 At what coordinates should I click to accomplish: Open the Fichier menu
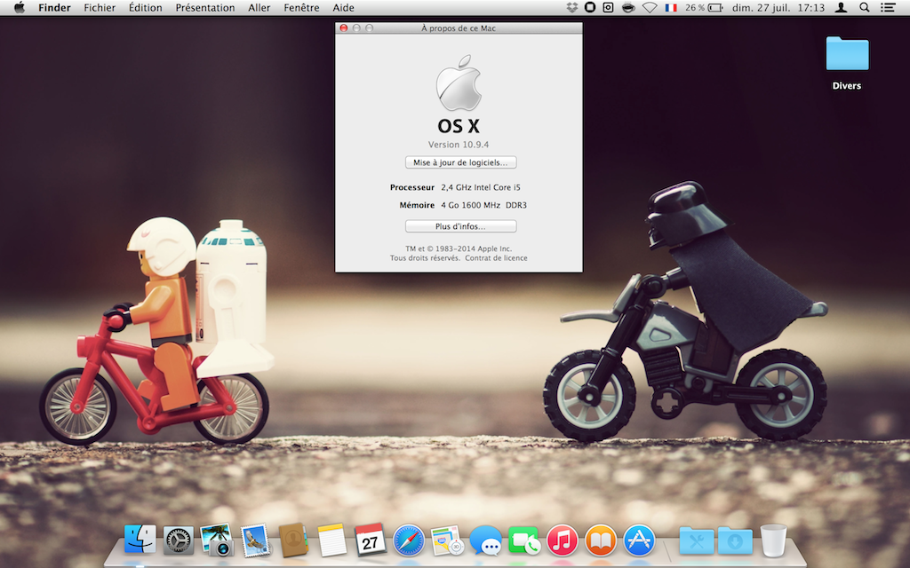pos(100,7)
